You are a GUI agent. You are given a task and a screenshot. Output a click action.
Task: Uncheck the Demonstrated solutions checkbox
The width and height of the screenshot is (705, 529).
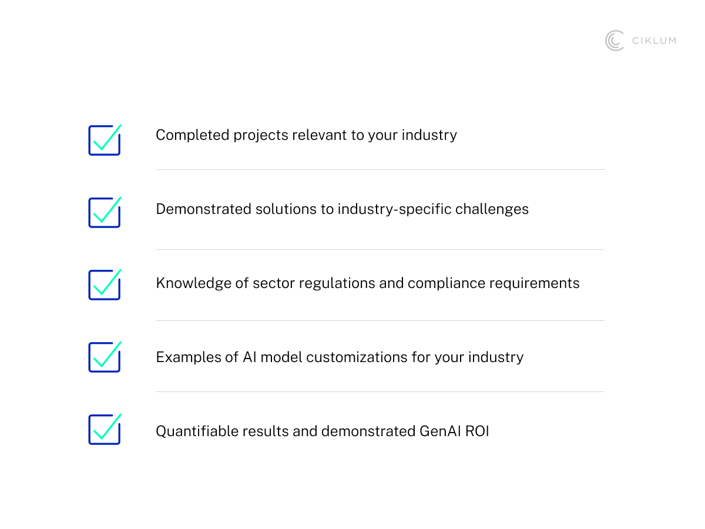point(105,213)
